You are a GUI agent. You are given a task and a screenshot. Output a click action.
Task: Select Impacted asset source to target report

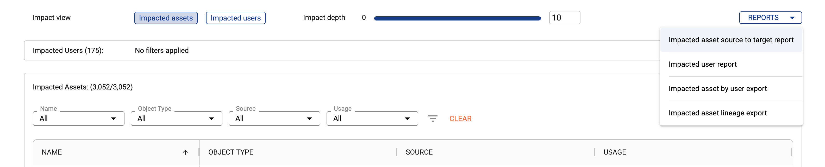[x=731, y=40]
